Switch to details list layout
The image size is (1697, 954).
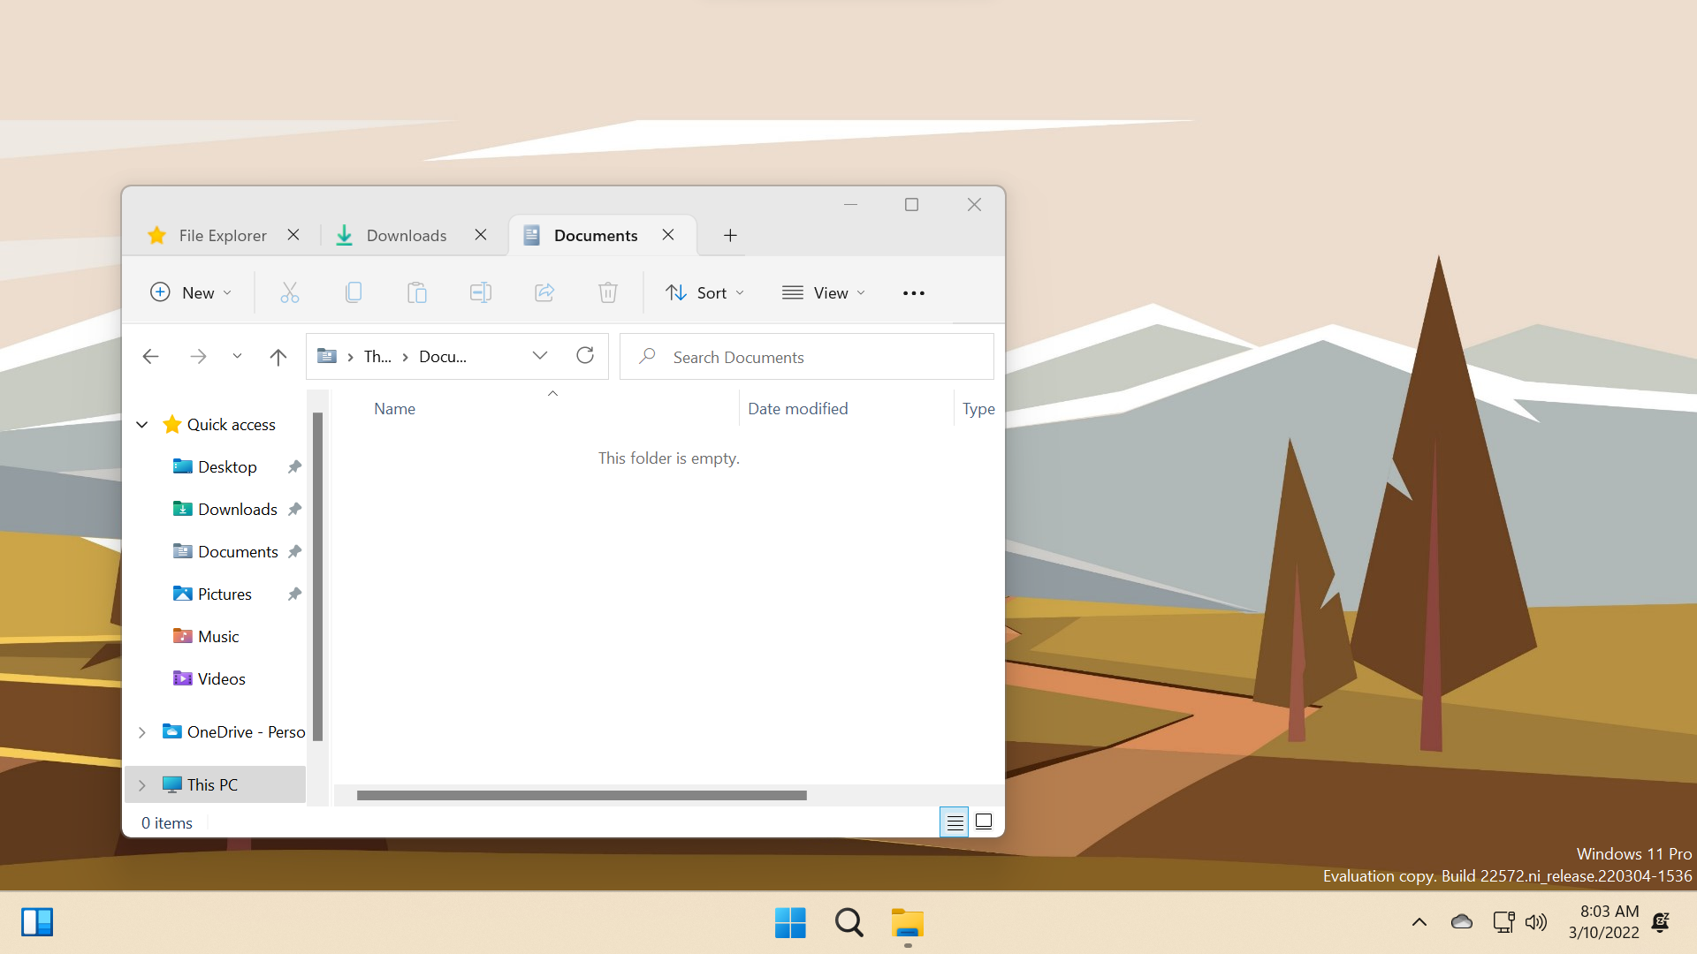pos(955,821)
